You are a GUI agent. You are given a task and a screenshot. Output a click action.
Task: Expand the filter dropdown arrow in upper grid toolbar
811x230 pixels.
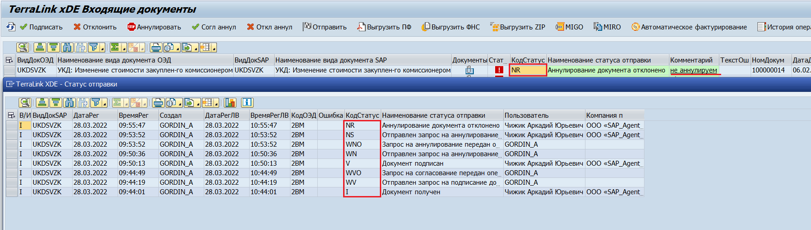click(x=103, y=48)
